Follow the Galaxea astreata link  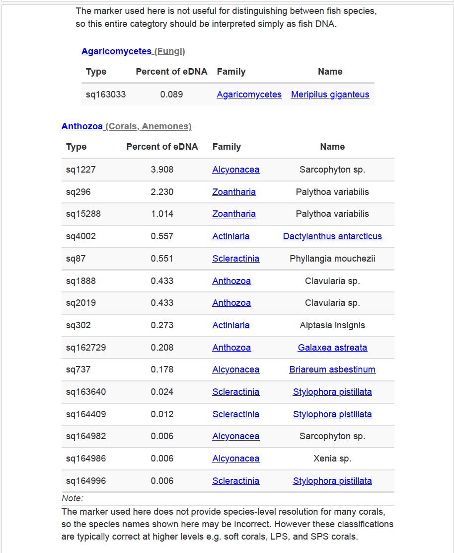pos(332,348)
